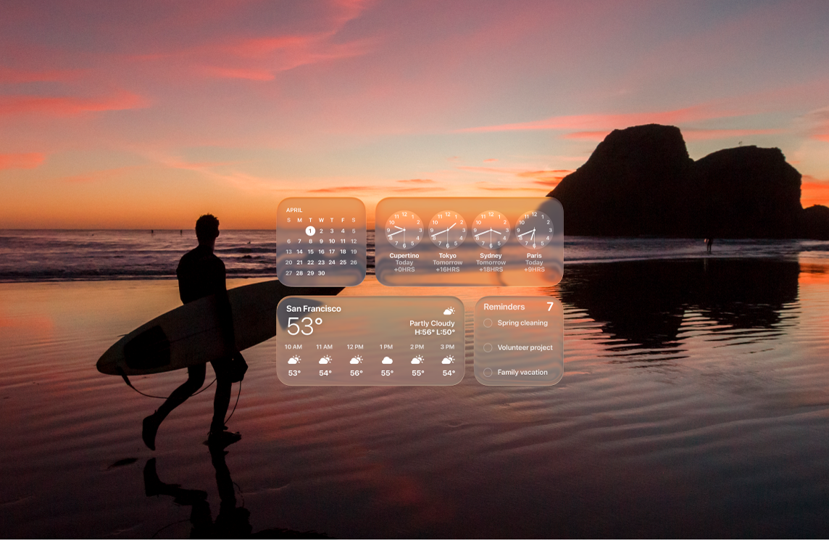Screen dimensions: 829x541
Task: Click the San Francisco city name
Action: [314, 308]
